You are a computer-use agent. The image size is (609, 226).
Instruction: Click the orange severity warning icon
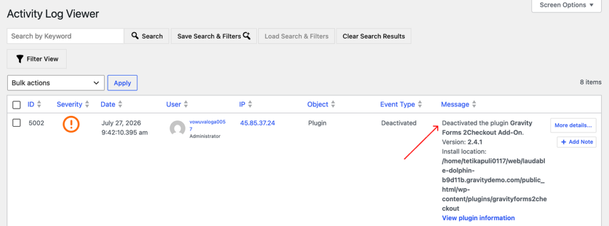[x=71, y=124]
